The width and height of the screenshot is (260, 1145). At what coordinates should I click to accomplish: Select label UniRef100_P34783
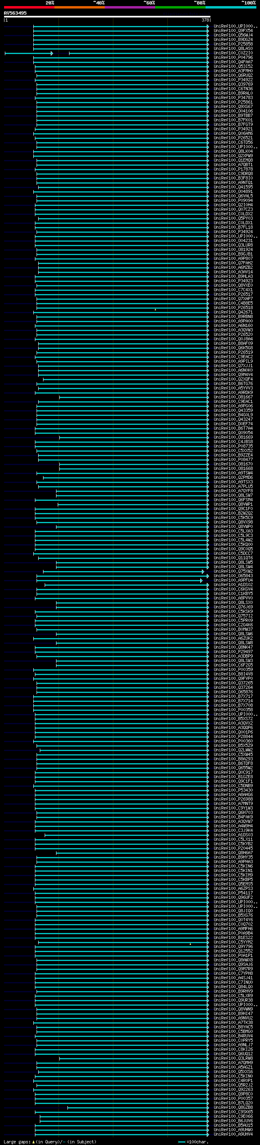tap(233, 98)
